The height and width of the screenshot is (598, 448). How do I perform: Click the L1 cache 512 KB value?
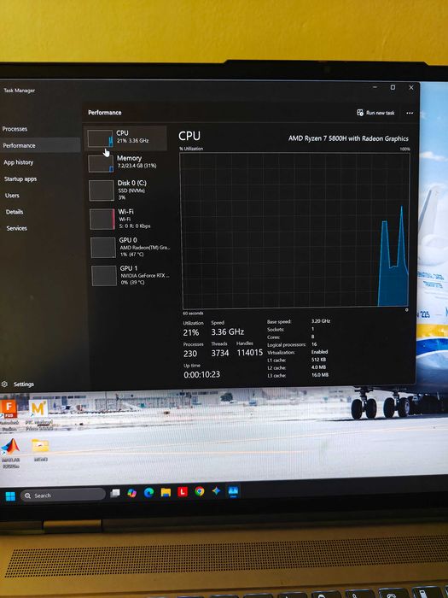318,360
